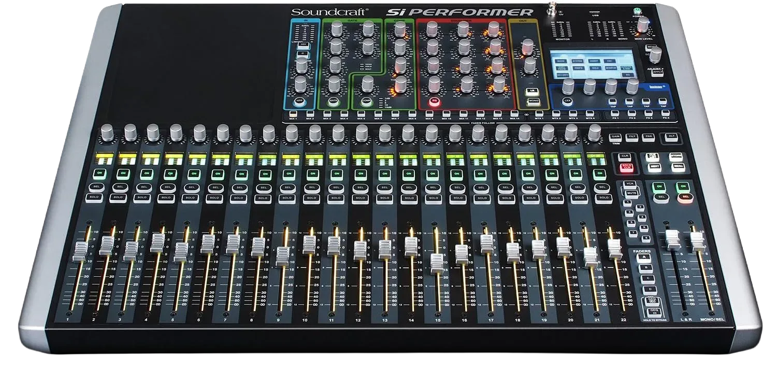Push the MENU button beside screen
Image resolution: width=777 pixels, height=385 pixels.
pos(650,47)
